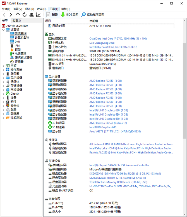Open the ST2000DM008-2FR102 drive link
The width and height of the screenshot is (187, 217).
(118, 178)
